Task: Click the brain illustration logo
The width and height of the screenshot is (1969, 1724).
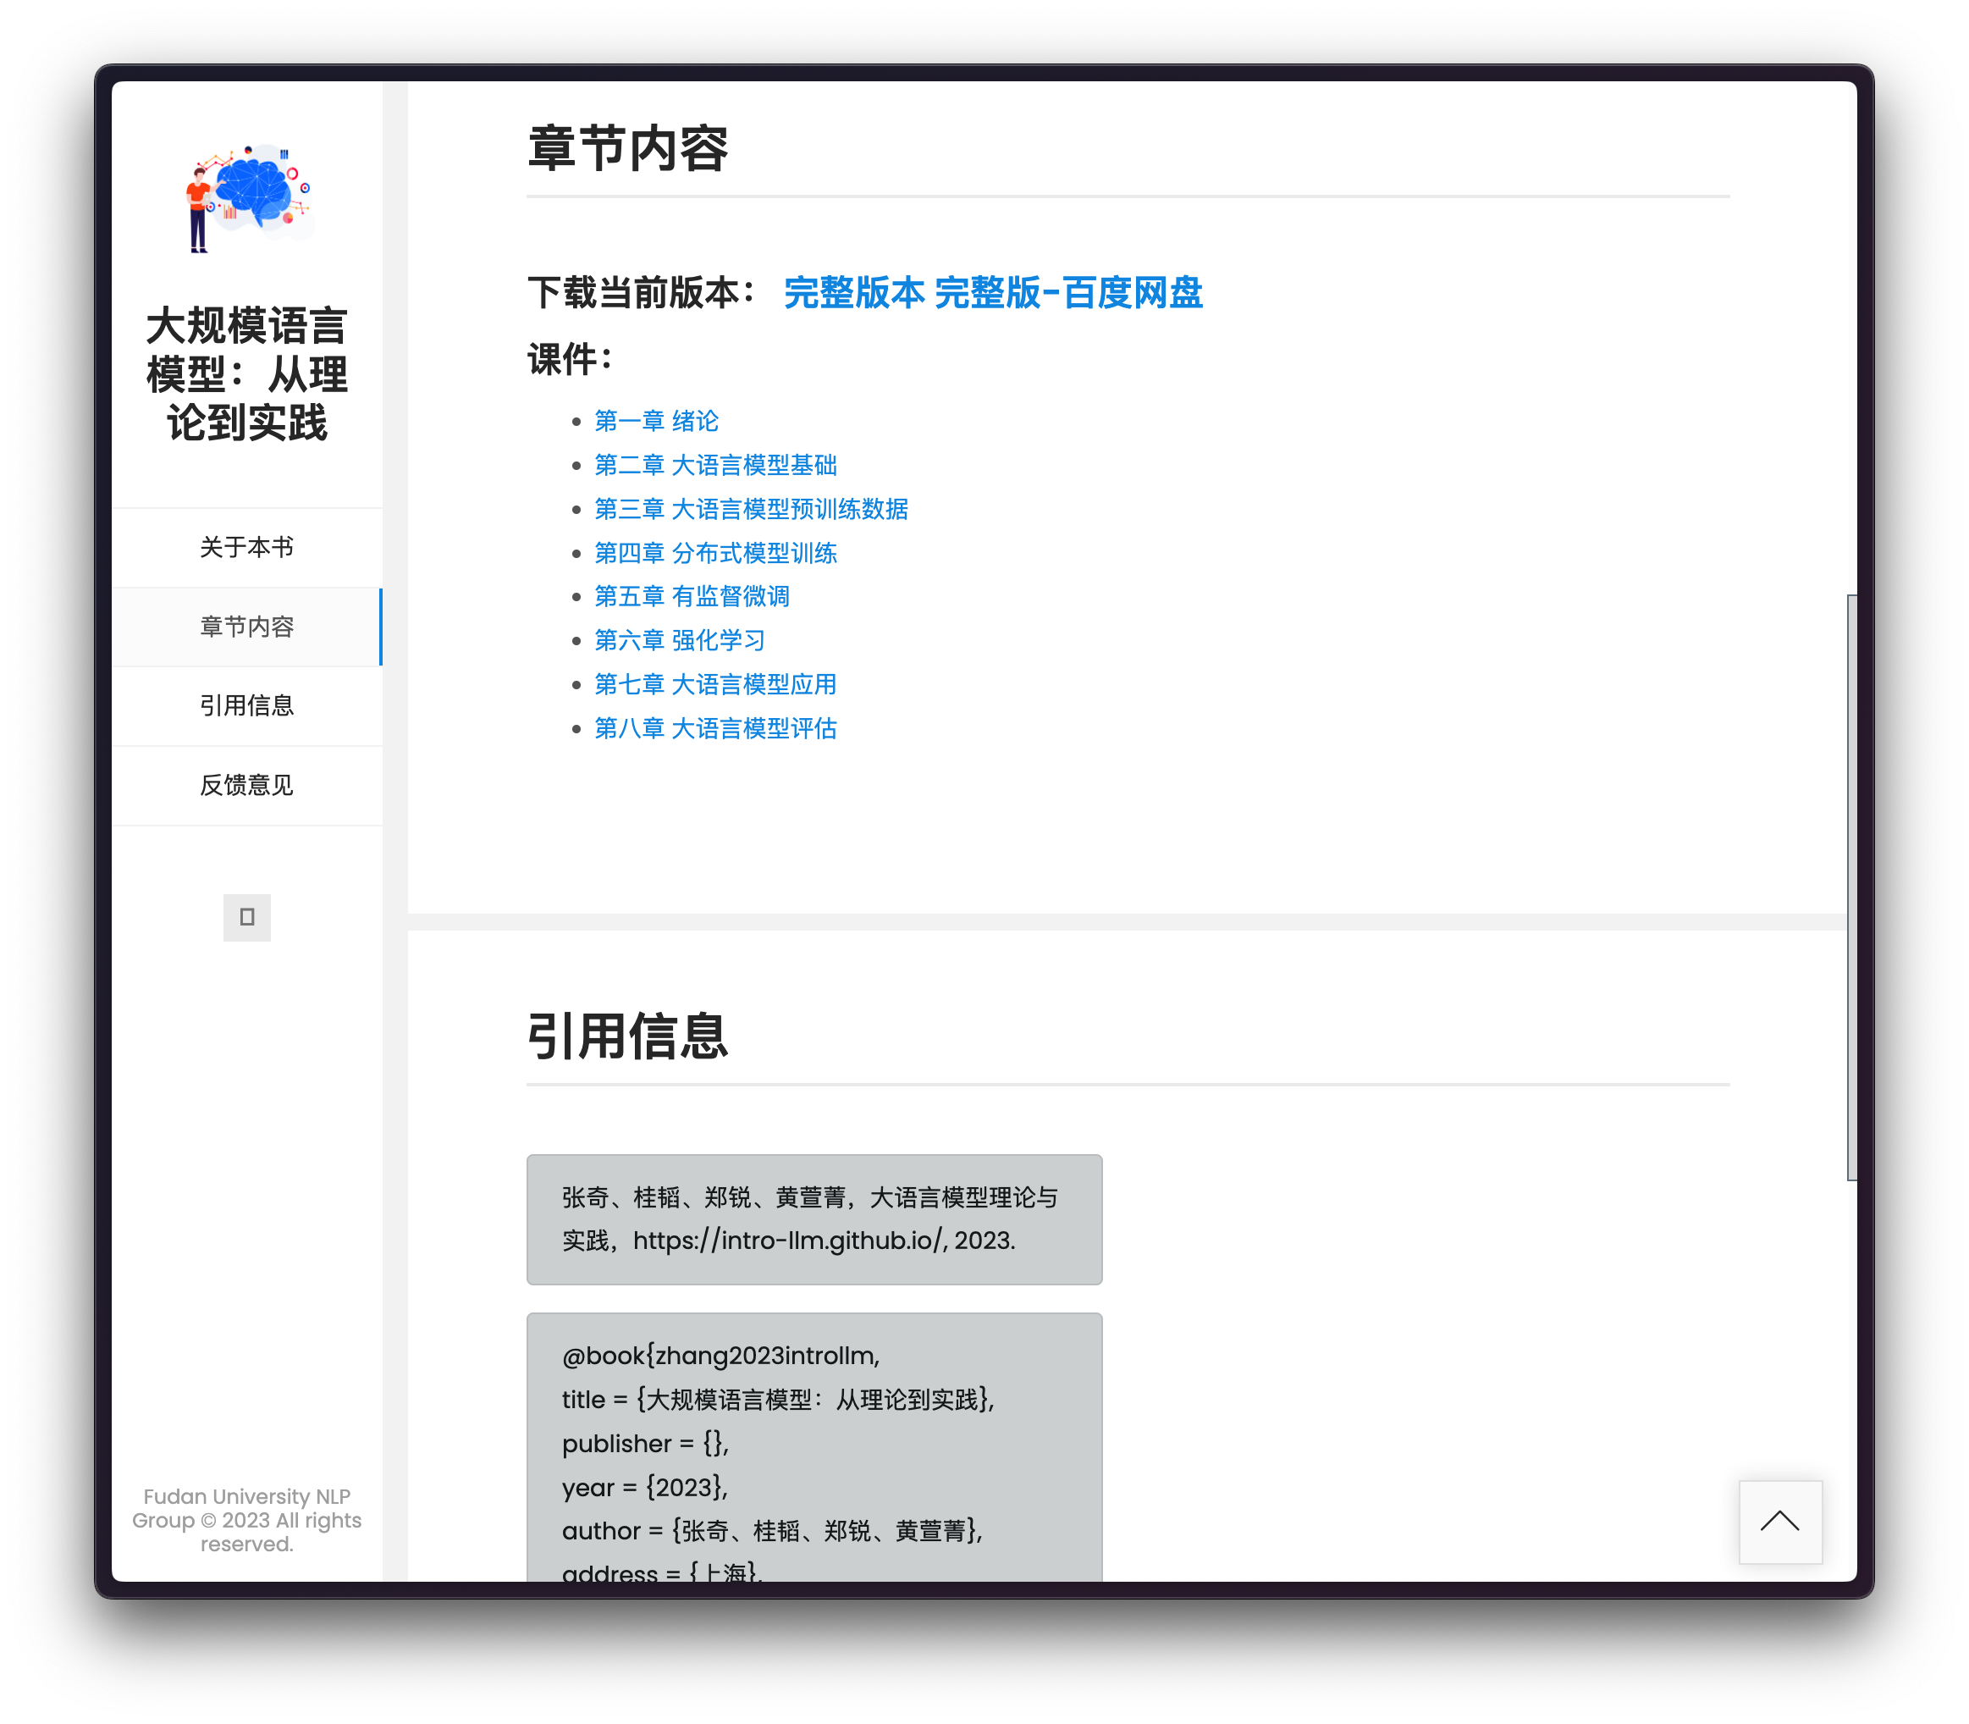Action: coord(249,198)
